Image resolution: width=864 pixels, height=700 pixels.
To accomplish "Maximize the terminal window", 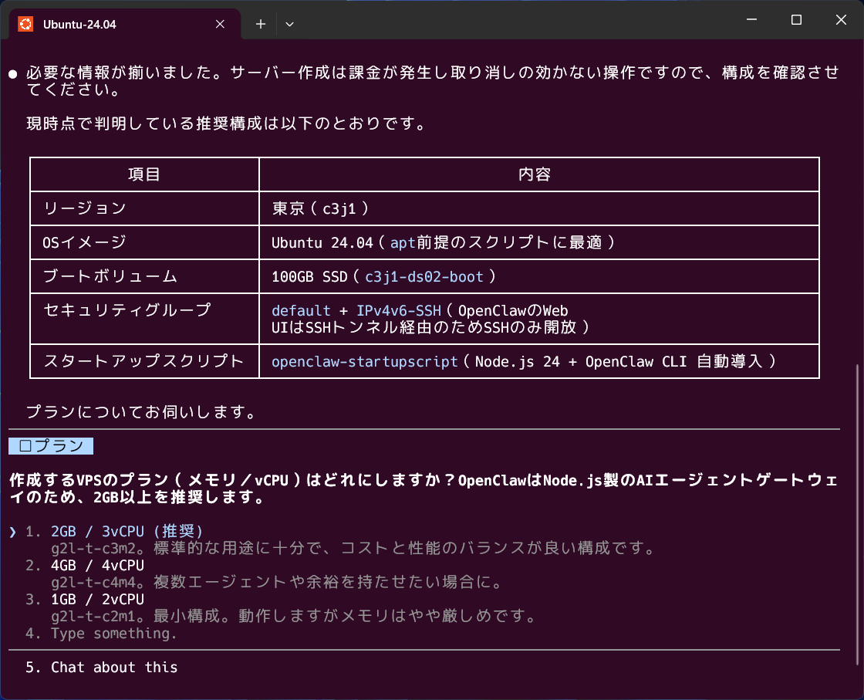I will pos(796,20).
